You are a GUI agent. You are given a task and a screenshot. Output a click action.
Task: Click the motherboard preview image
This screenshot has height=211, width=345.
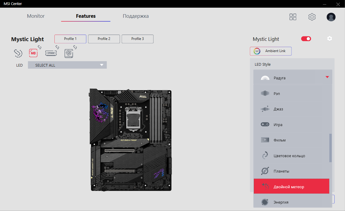pos(131,140)
